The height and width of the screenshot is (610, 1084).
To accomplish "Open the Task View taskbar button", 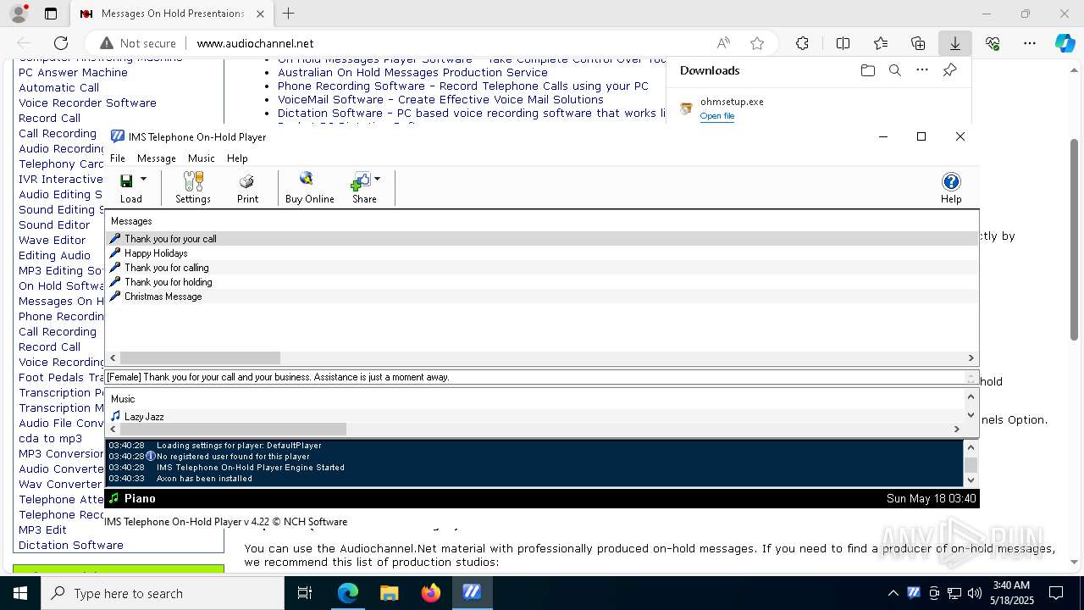I will [x=305, y=593].
